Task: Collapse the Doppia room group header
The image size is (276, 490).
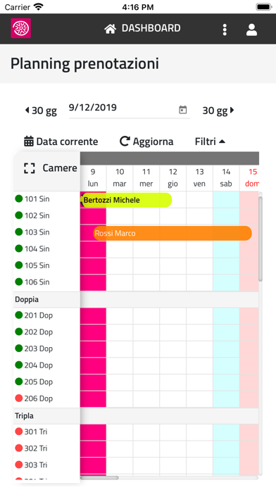Action: point(136,299)
